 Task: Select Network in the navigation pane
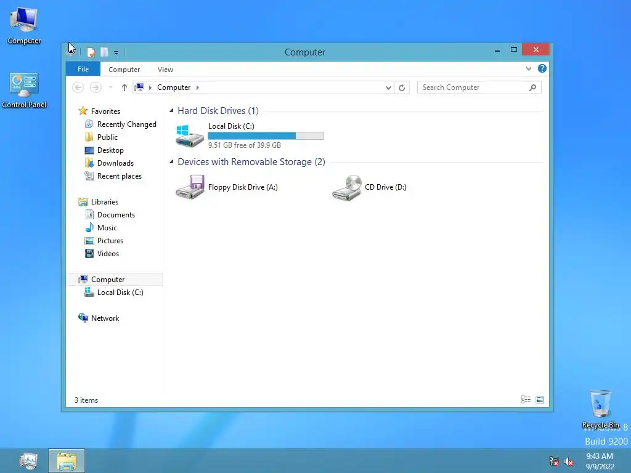point(105,318)
